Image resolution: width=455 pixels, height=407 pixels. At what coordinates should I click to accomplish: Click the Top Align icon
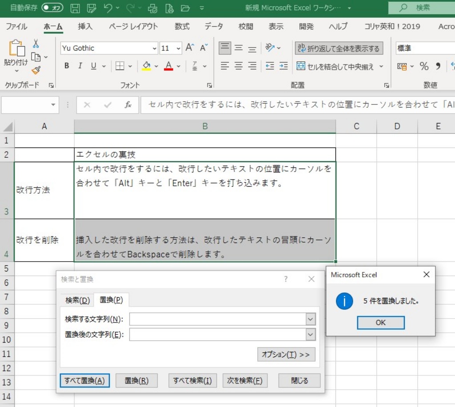pyautogui.click(x=224, y=48)
